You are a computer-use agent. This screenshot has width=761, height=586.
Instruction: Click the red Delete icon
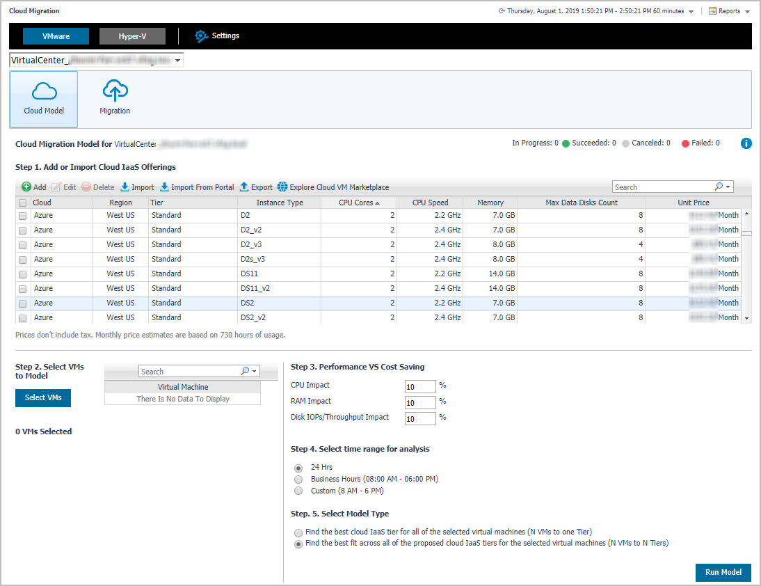[86, 187]
